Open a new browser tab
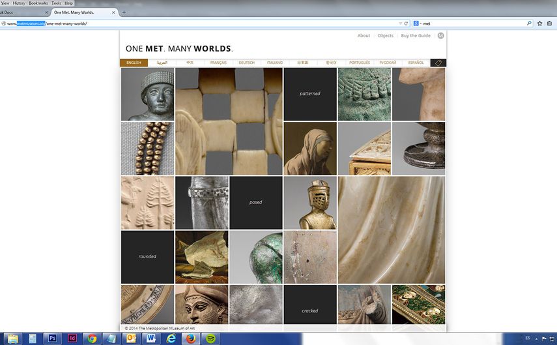557x345 pixels. tap(124, 12)
